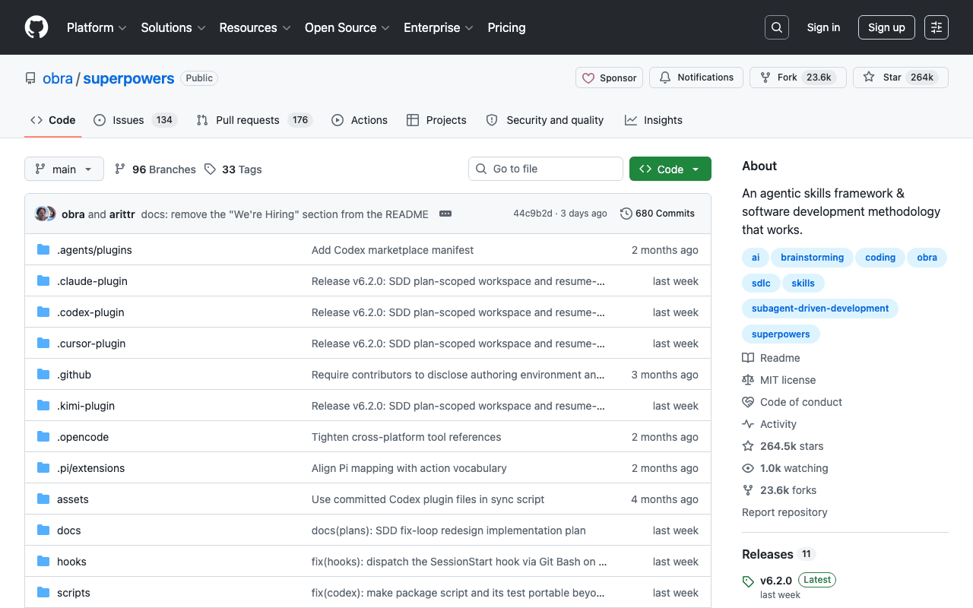
Task: Click the commit history clock icon
Action: [626, 214]
